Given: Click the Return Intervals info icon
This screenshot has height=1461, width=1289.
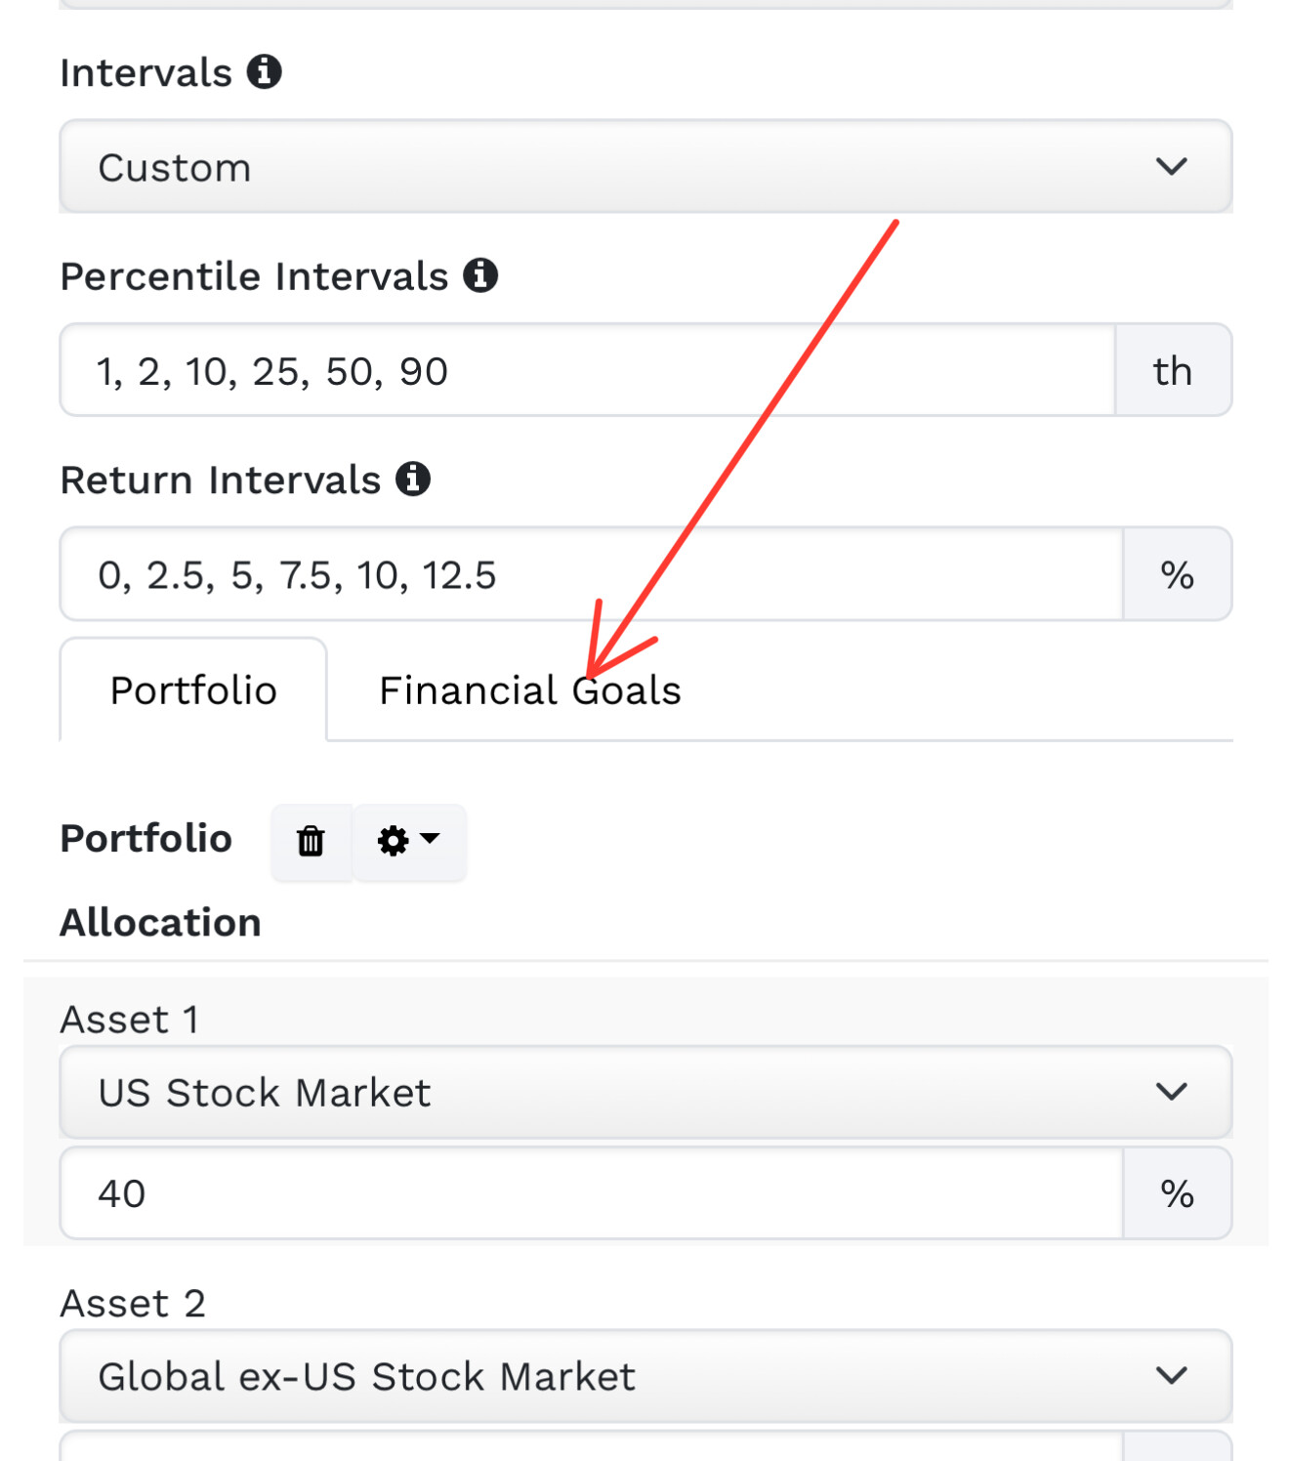Looking at the screenshot, I should [413, 479].
